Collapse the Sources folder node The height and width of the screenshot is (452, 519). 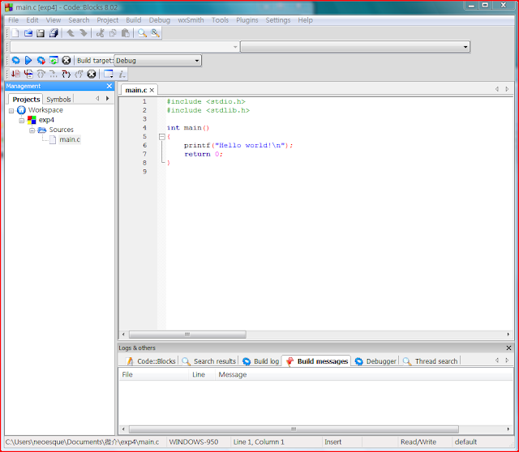(32, 130)
